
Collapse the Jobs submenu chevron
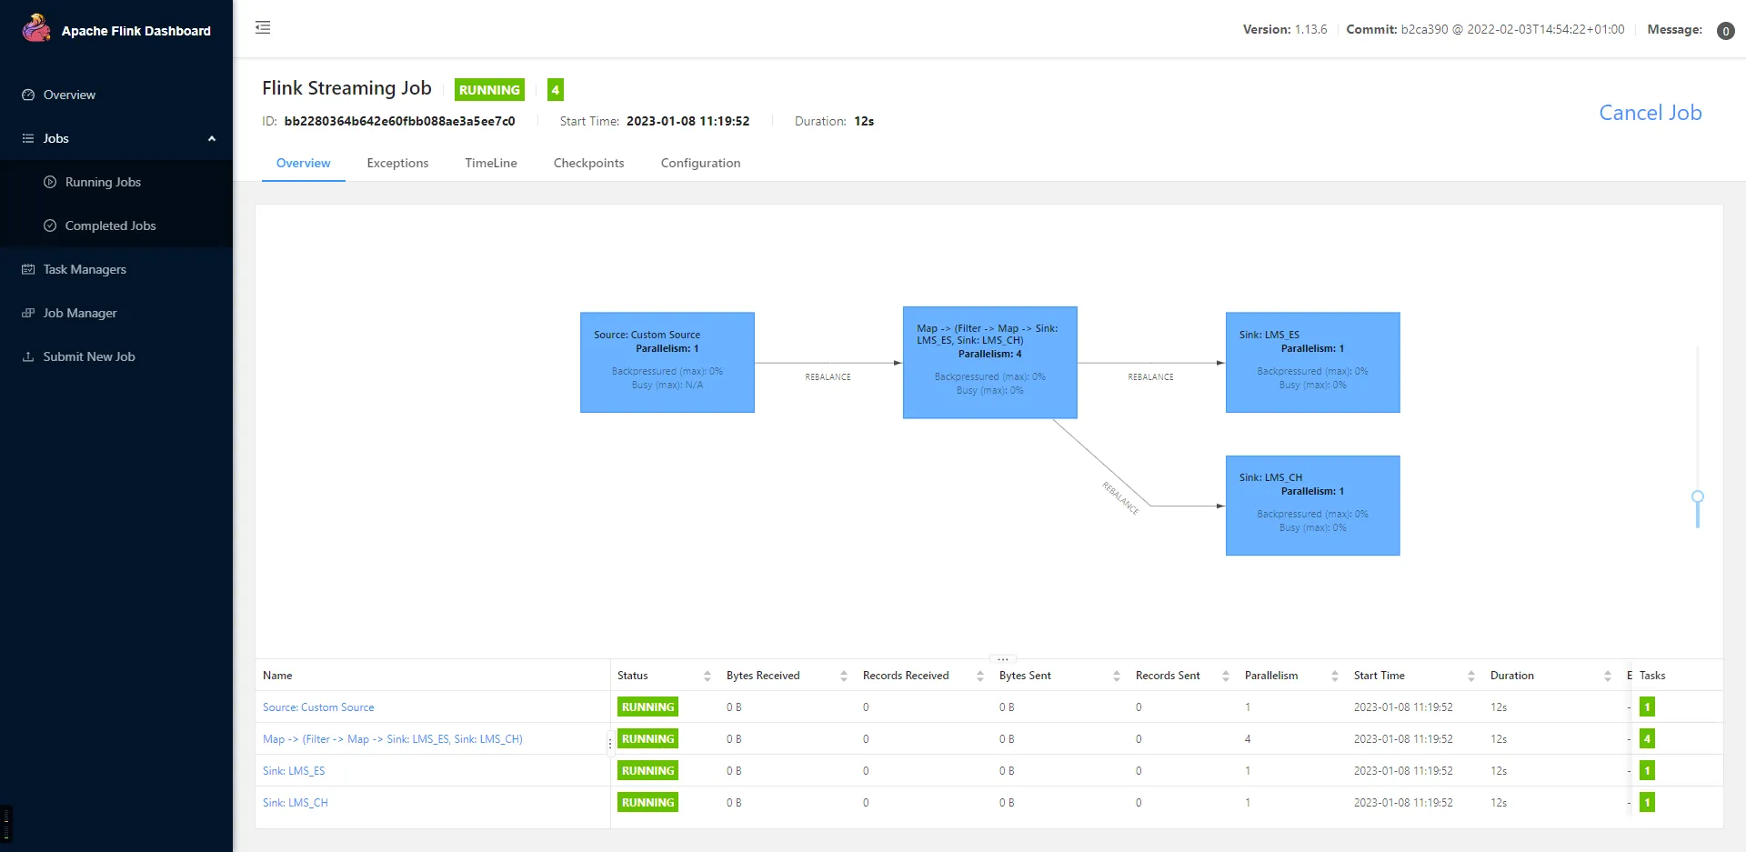[212, 138]
